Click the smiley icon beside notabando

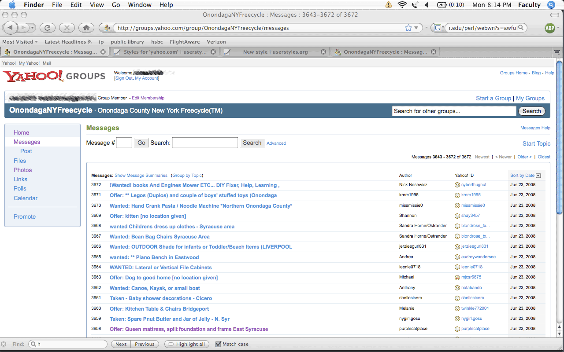(x=457, y=288)
